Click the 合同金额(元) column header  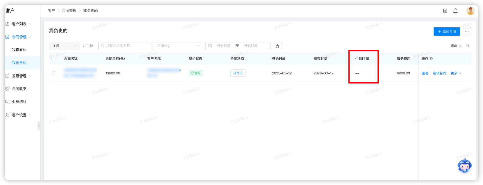[x=115, y=59]
